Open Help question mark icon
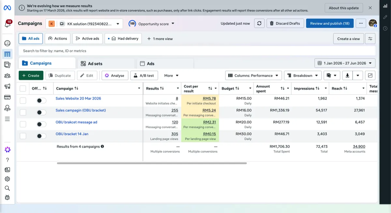 click(x=7, y=160)
